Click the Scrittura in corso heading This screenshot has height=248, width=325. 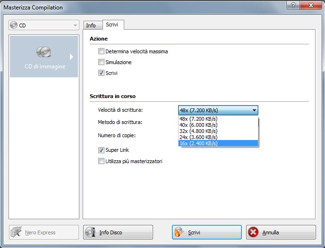[x=112, y=96]
